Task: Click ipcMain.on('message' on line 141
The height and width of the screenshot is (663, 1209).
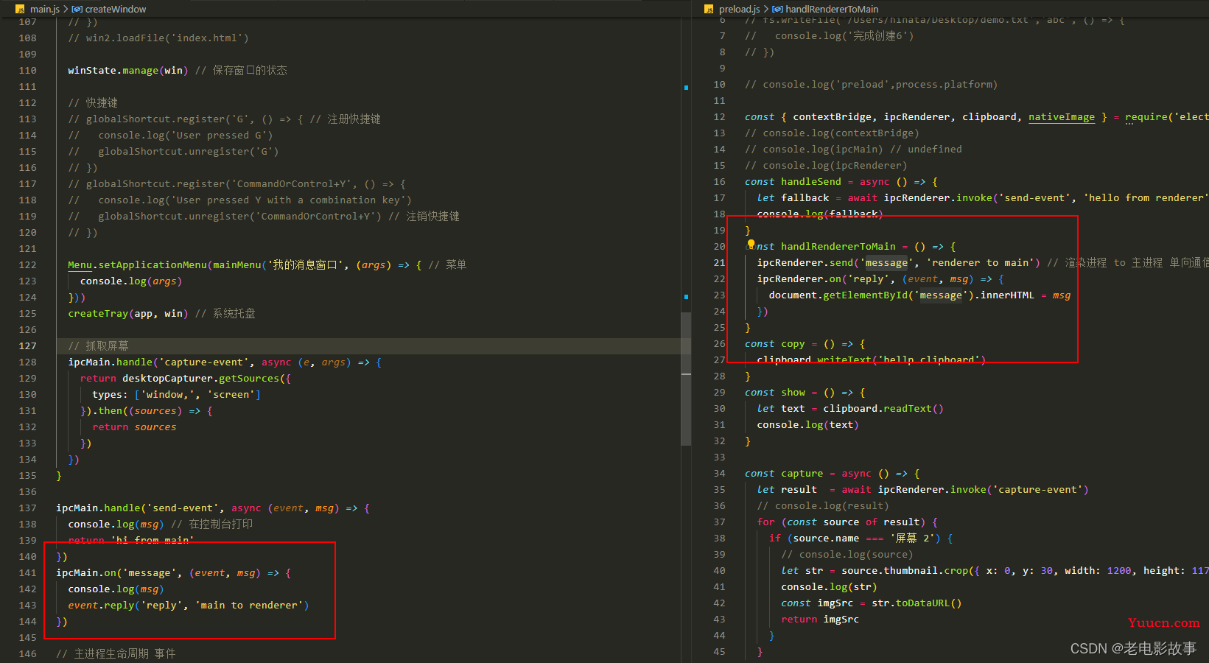Action: point(116,573)
